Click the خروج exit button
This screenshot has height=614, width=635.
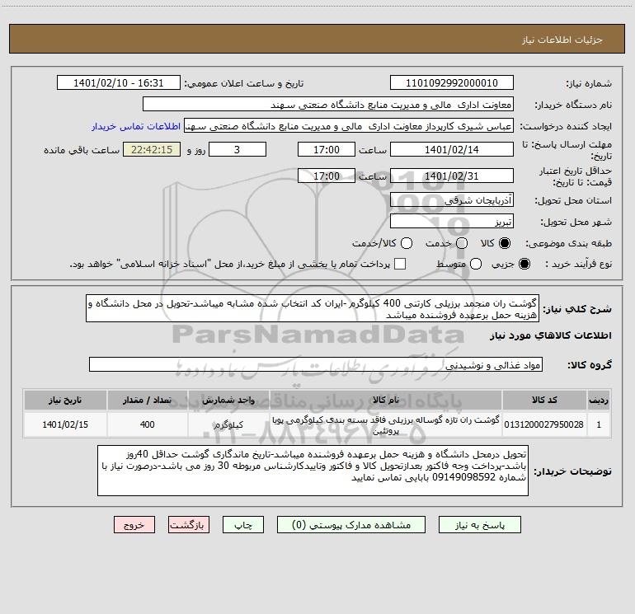pyautogui.click(x=134, y=525)
